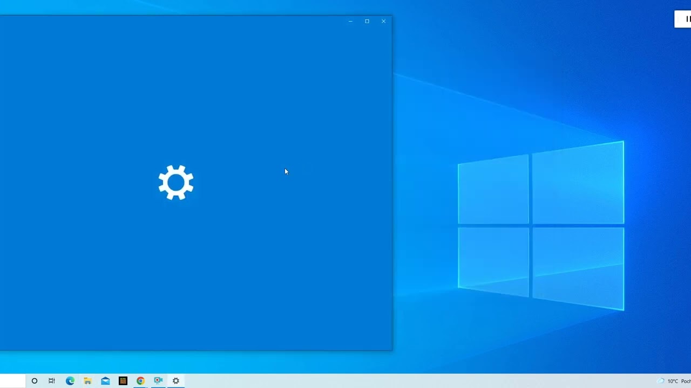Open File Explorer from the taskbar

pyautogui.click(x=87, y=381)
